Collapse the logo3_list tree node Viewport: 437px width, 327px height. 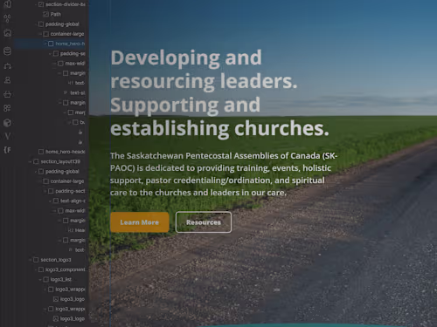[x=40, y=280]
